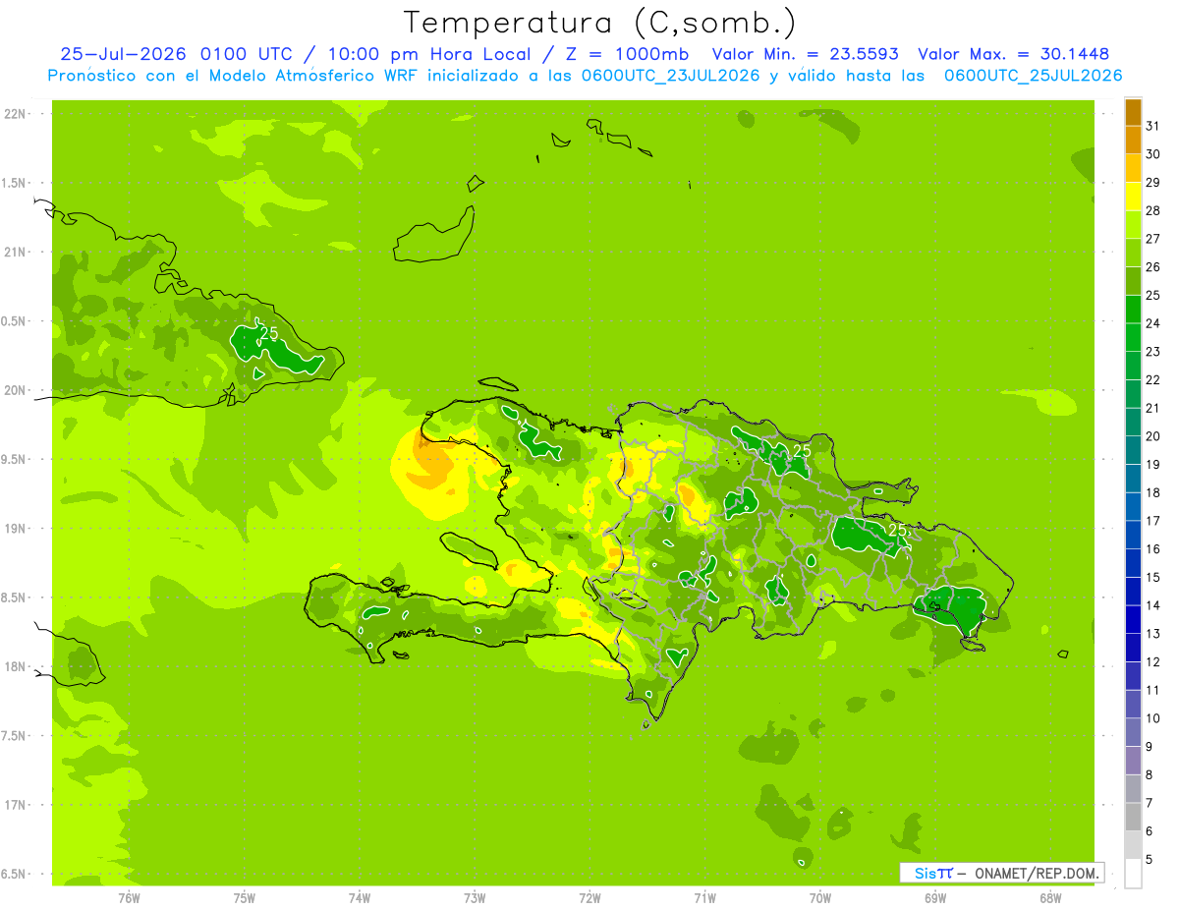Image resolution: width=1179 pixels, height=911 pixels.
Task: Click the '0.5N' latitude axis label
Action: click(x=15, y=321)
